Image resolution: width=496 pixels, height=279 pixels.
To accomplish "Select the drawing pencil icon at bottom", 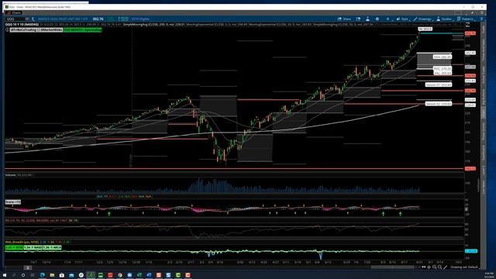I will (x=445, y=267).
